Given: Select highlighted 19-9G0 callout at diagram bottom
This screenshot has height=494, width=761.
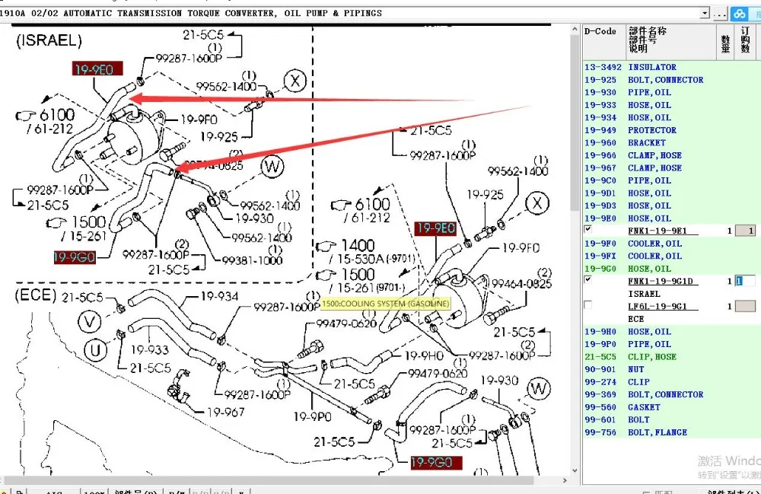Looking at the screenshot, I should click(x=436, y=463).
